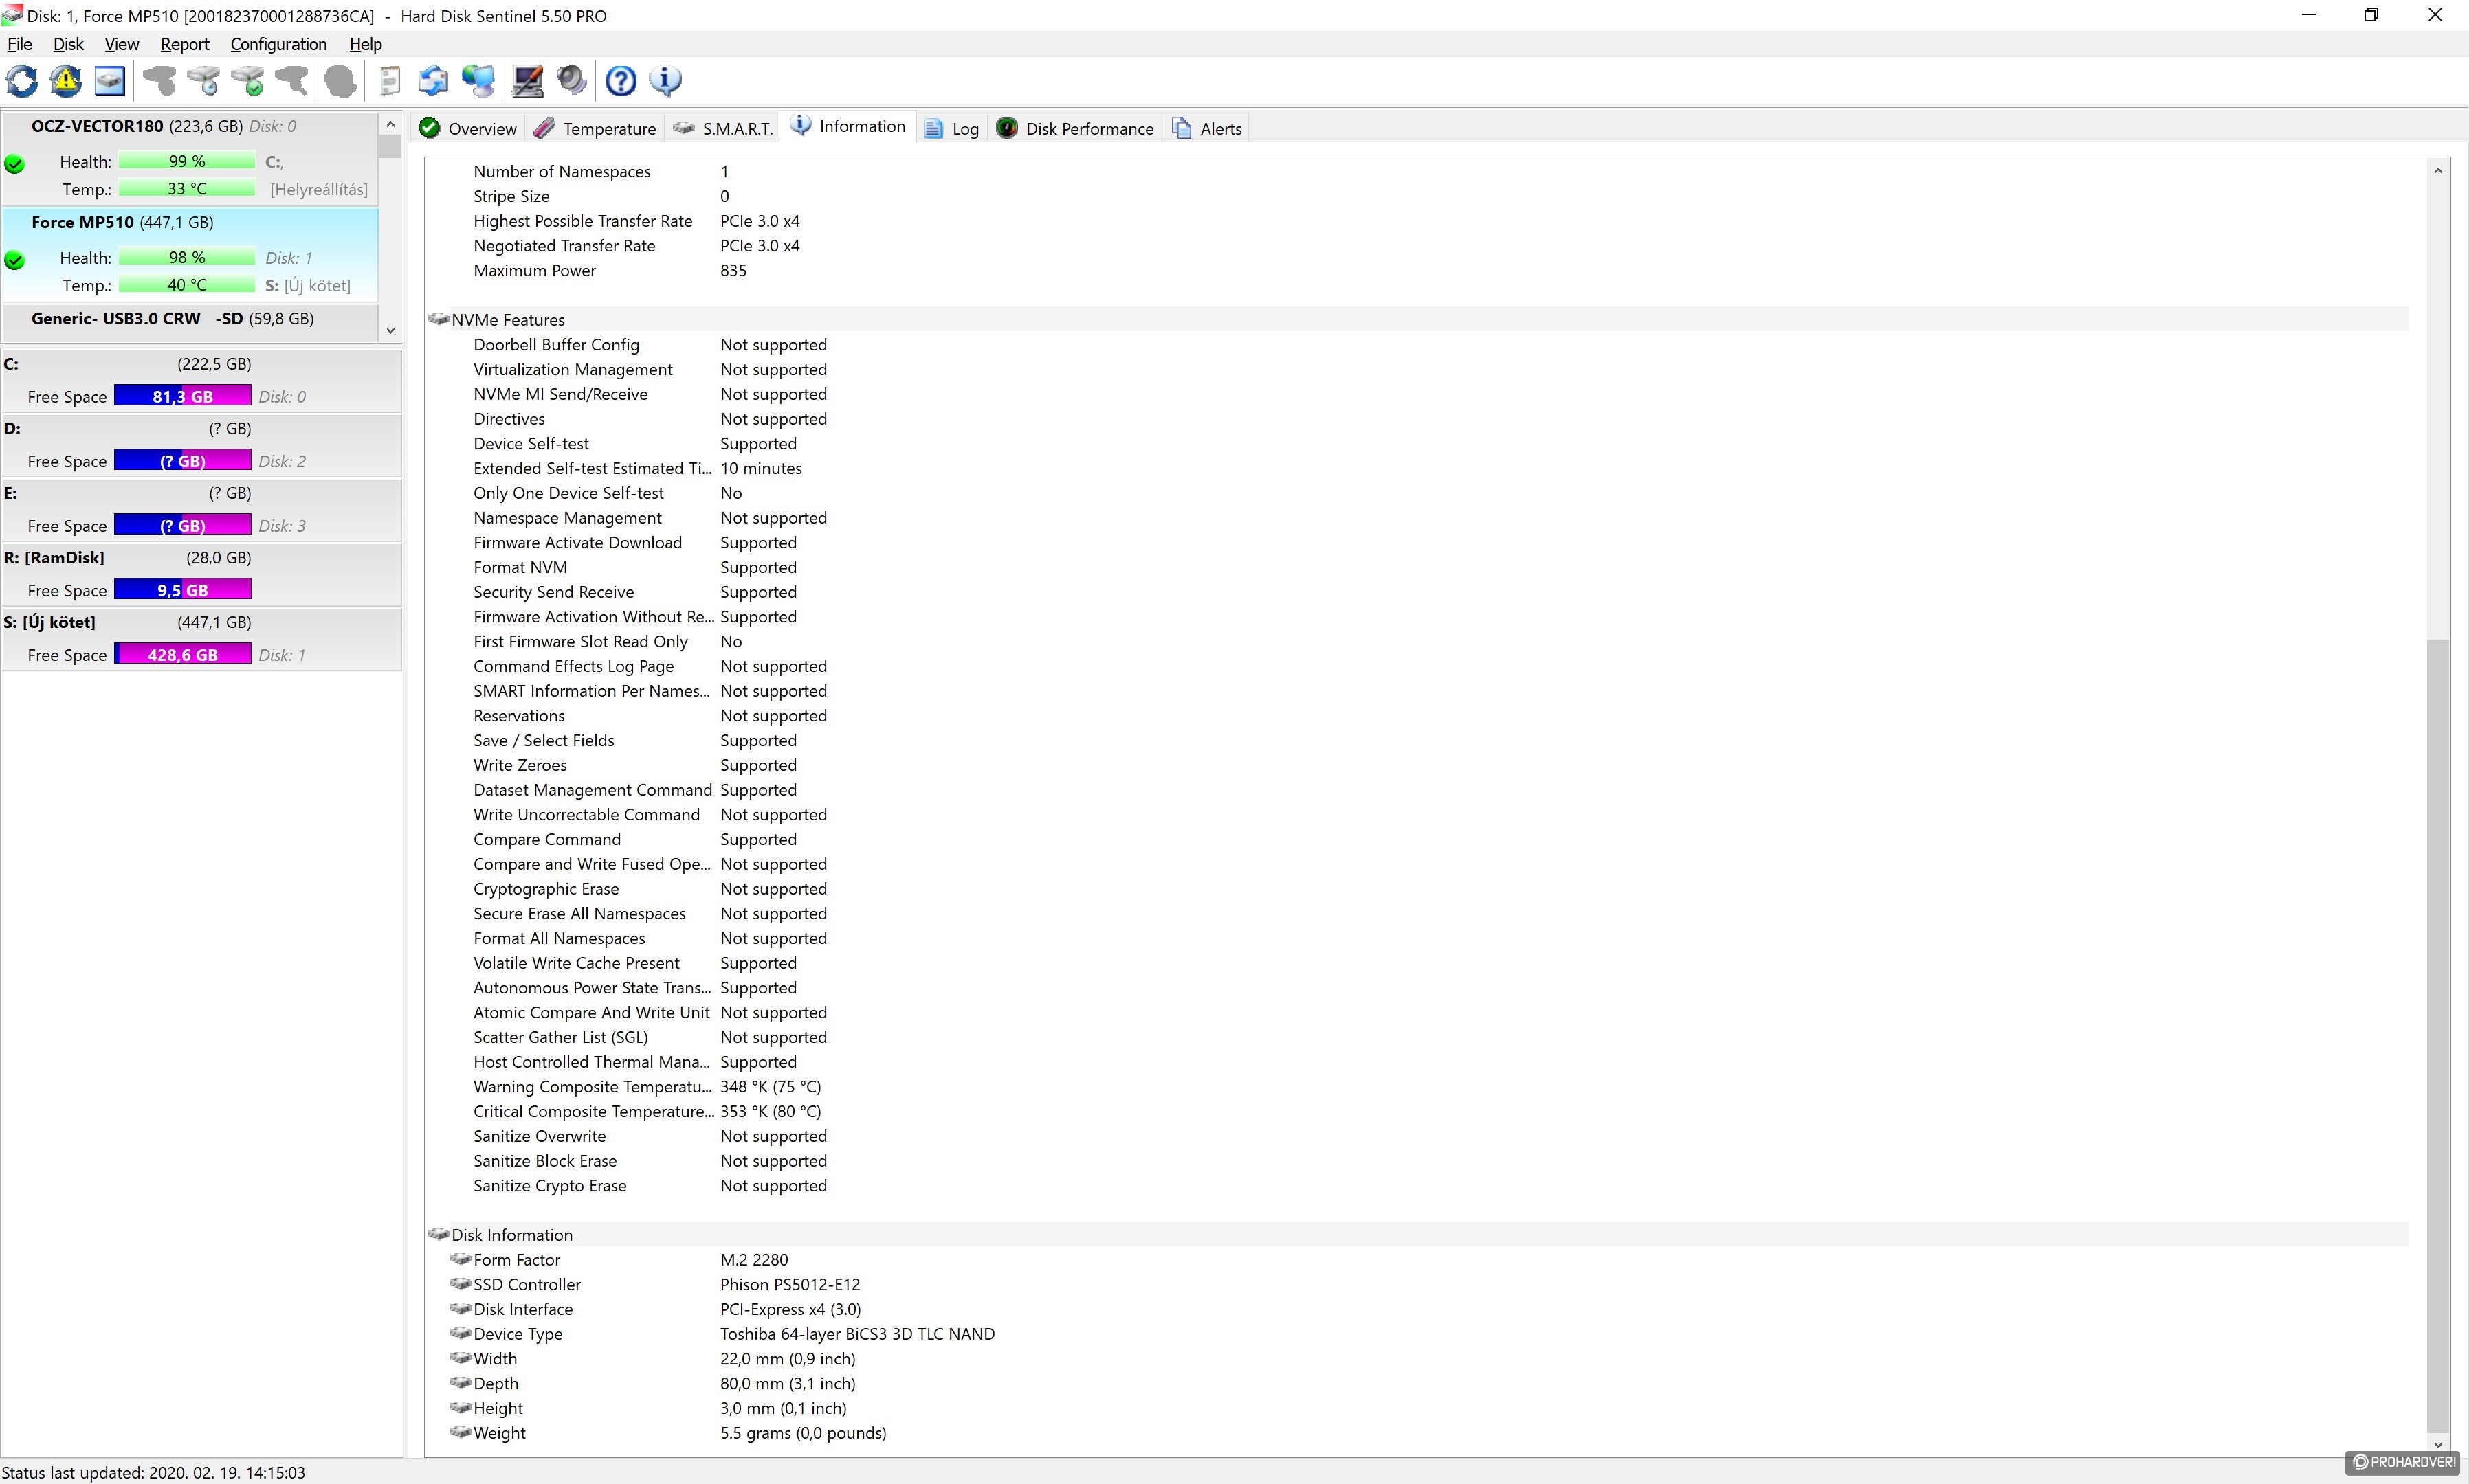Click the information panel scroll-up arrow
The image size is (2469, 1484).
coord(2438,171)
